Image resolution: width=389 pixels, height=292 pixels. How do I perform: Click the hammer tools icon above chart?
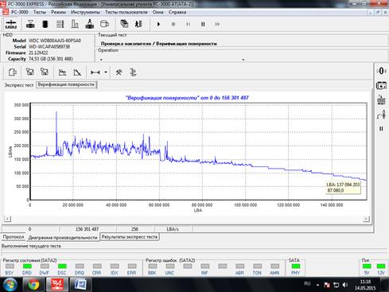tap(119, 72)
